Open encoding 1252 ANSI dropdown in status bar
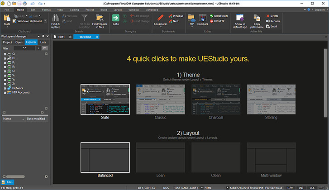329x190 pixels. (202, 188)
